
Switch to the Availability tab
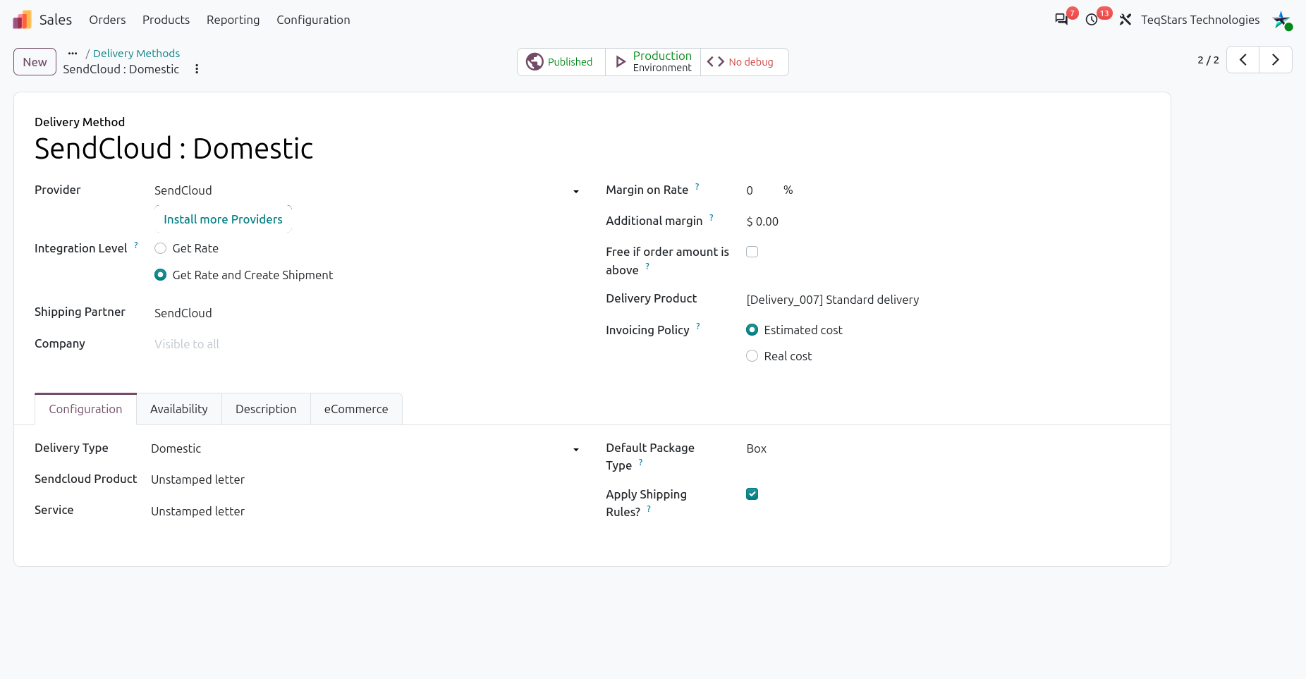click(x=179, y=409)
